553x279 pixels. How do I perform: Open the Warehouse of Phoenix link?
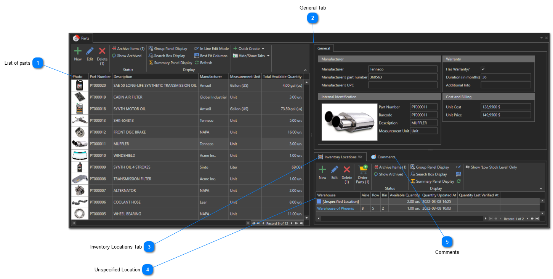point(335,209)
